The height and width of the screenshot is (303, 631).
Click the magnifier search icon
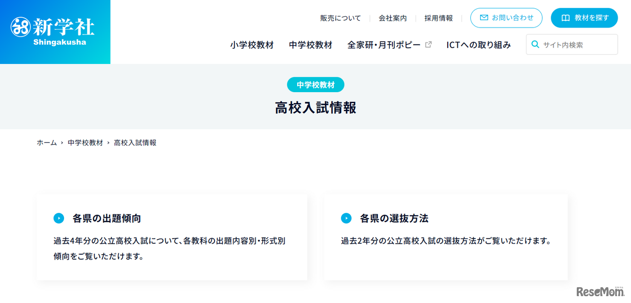pyautogui.click(x=535, y=44)
